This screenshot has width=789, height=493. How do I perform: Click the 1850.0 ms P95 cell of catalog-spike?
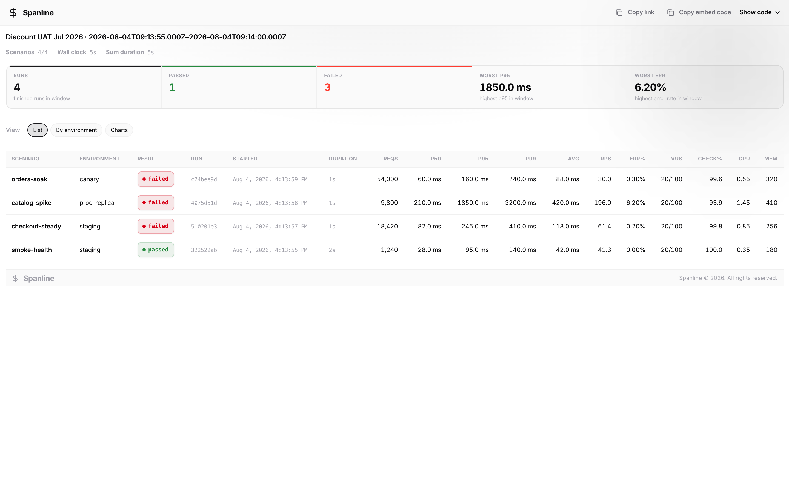[473, 203]
